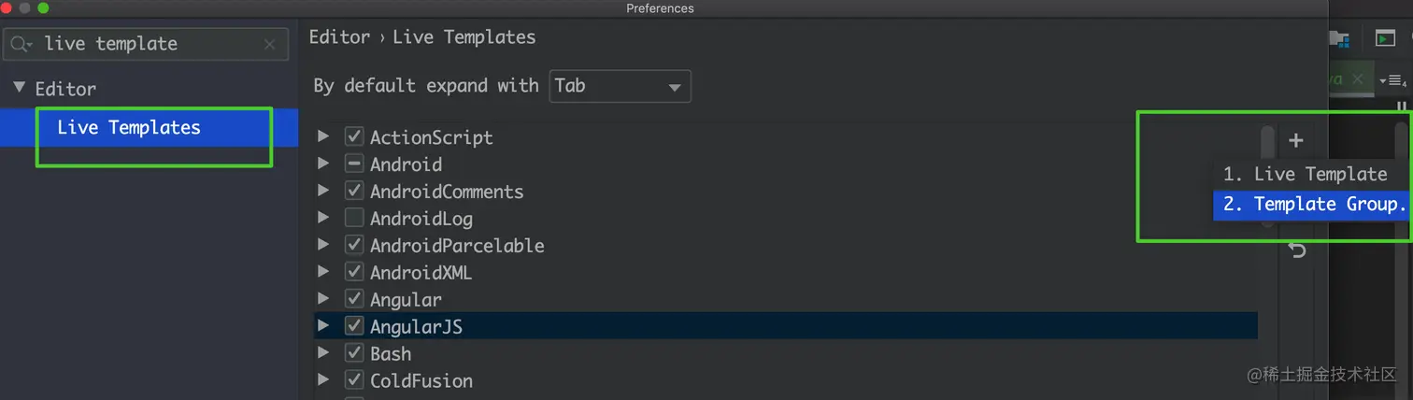
Task: Choose "1. Live Template" from popup
Action: (x=1307, y=174)
